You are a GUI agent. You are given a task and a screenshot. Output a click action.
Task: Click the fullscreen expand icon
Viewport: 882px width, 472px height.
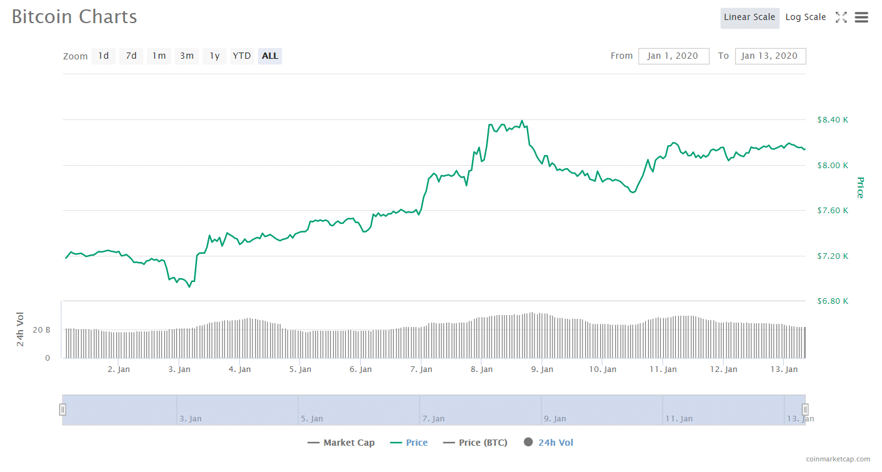click(841, 18)
